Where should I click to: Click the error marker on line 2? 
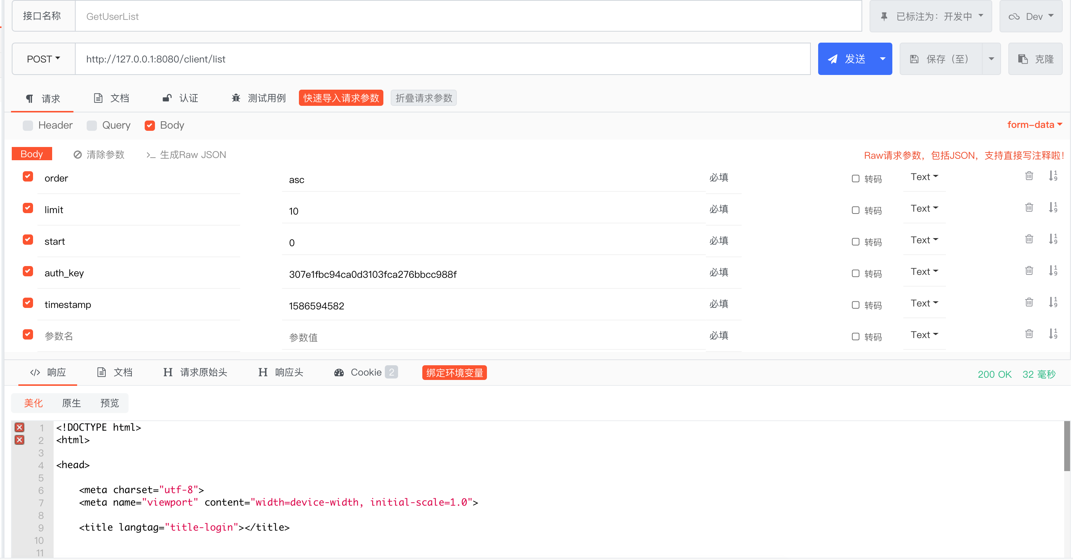coord(19,439)
